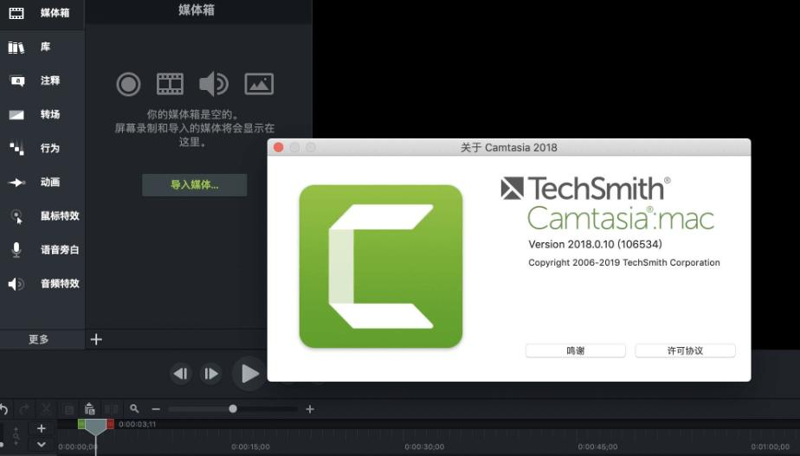The width and height of the screenshot is (800, 456).
Task: Click the microphone icon for 语音旁白
Action: (16, 250)
